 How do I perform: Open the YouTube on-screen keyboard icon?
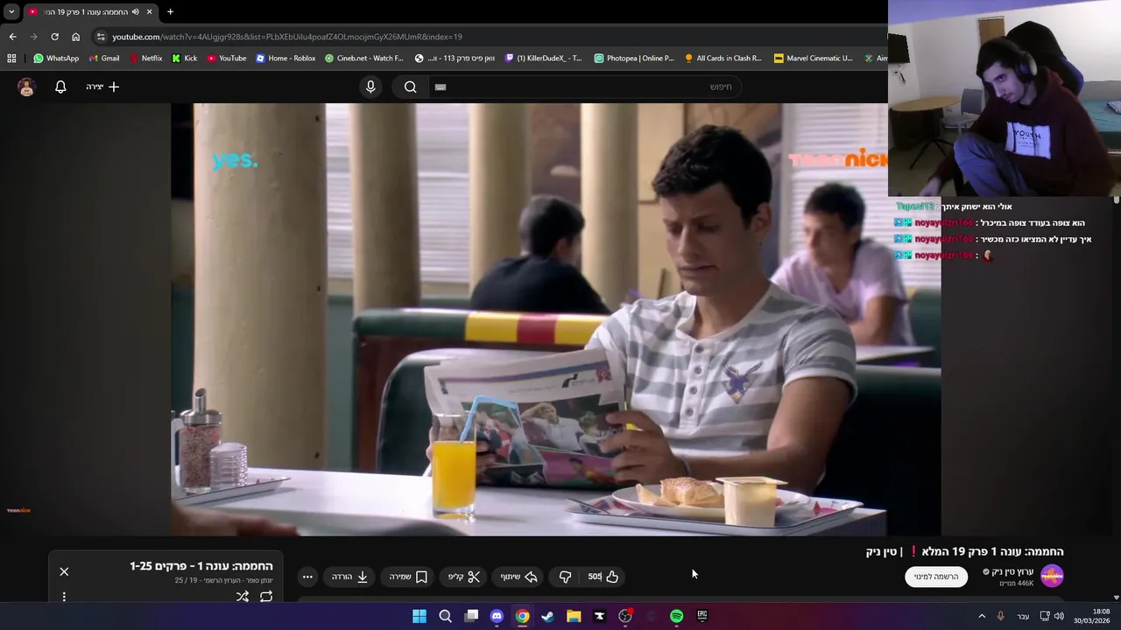[441, 87]
